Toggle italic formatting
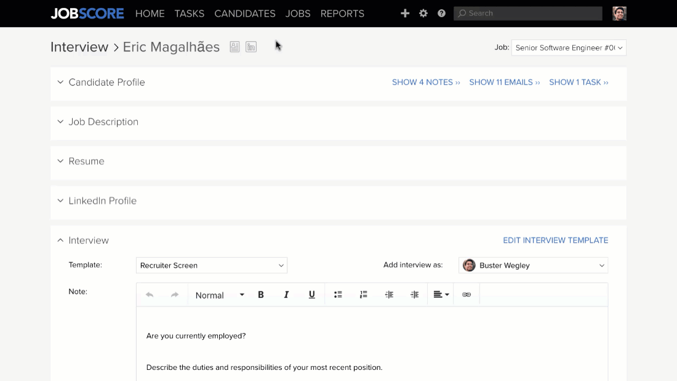 point(286,295)
